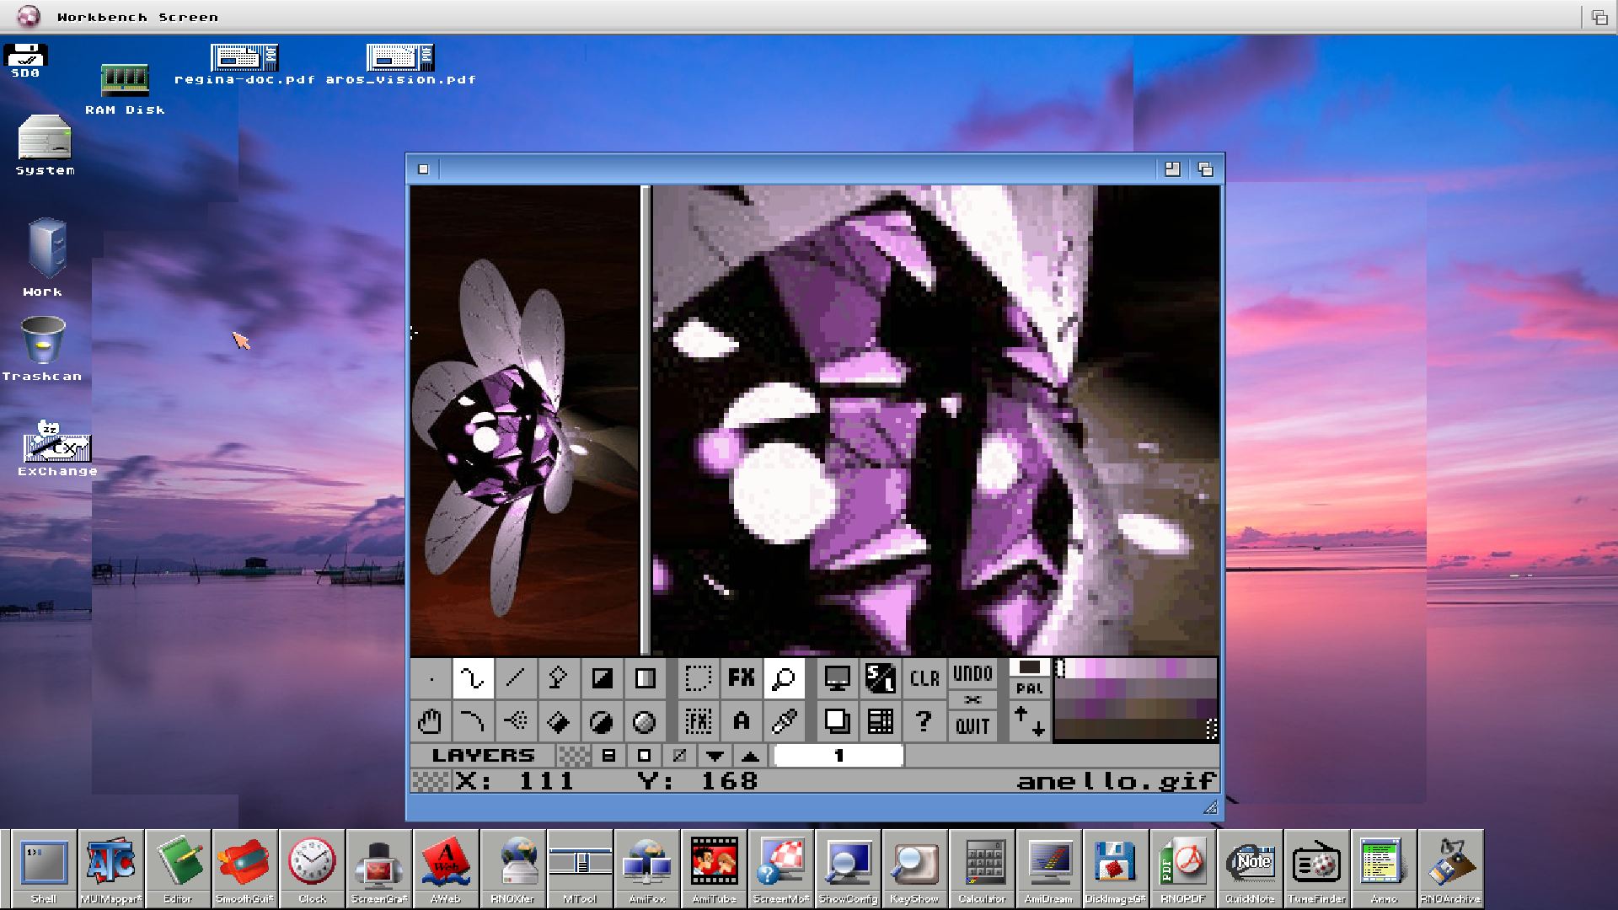Image resolution: width=1618 pixels, height=910 pixels.
Task: Toggle the empty layer box in the Layers bar
Action: [x=645, y=756]
